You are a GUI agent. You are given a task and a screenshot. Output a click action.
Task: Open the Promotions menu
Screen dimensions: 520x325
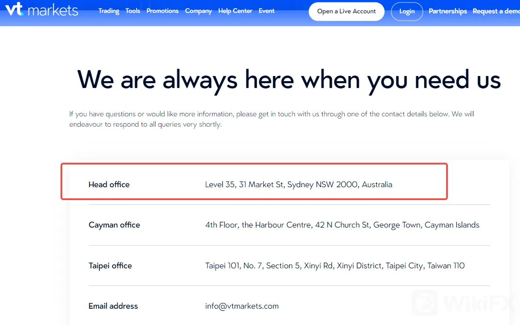coord(162,11)
